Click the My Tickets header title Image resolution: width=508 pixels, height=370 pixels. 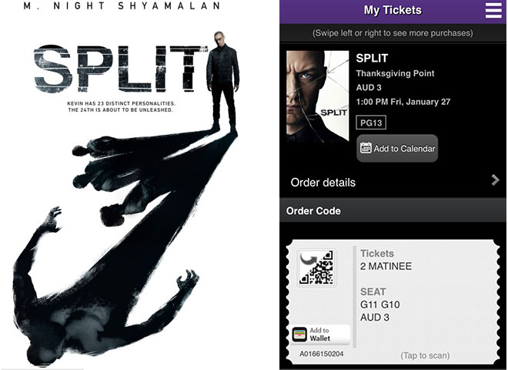click(393, 10)
